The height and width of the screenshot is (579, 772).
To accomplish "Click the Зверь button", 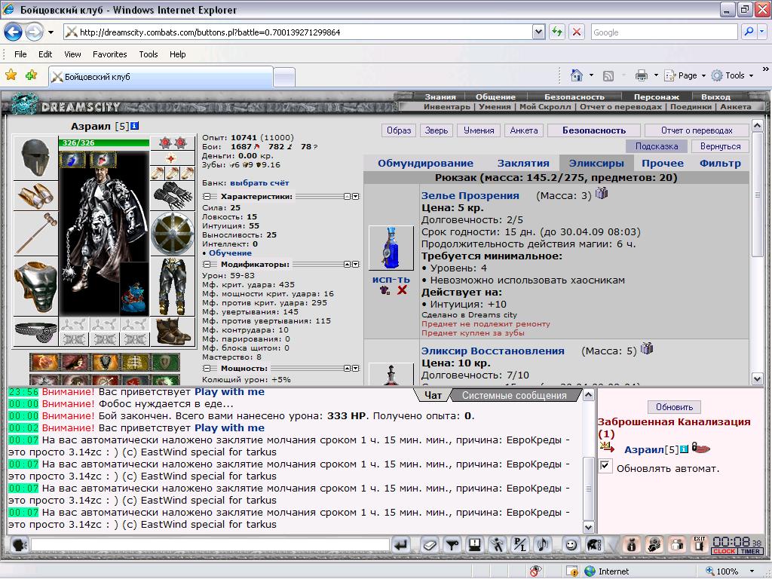I will tap(437, 130).
